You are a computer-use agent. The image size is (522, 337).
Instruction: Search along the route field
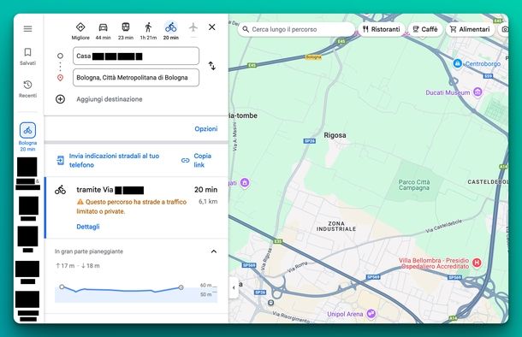(296, 29)
